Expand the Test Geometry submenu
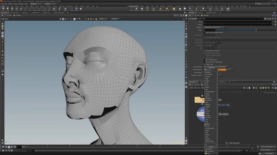The image size is (277, 155). coord(211,128)
